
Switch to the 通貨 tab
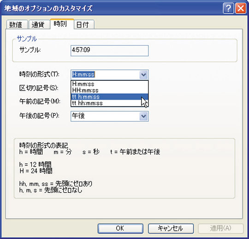coord(39,24)
